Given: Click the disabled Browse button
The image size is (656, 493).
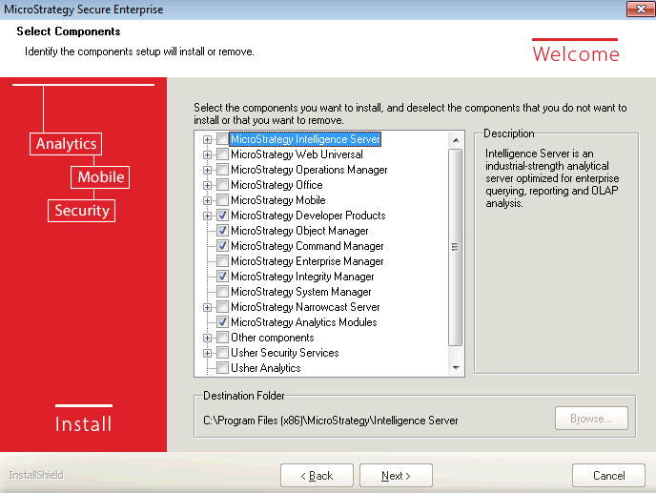Looking at the screenshot, I should pos(591,418).
